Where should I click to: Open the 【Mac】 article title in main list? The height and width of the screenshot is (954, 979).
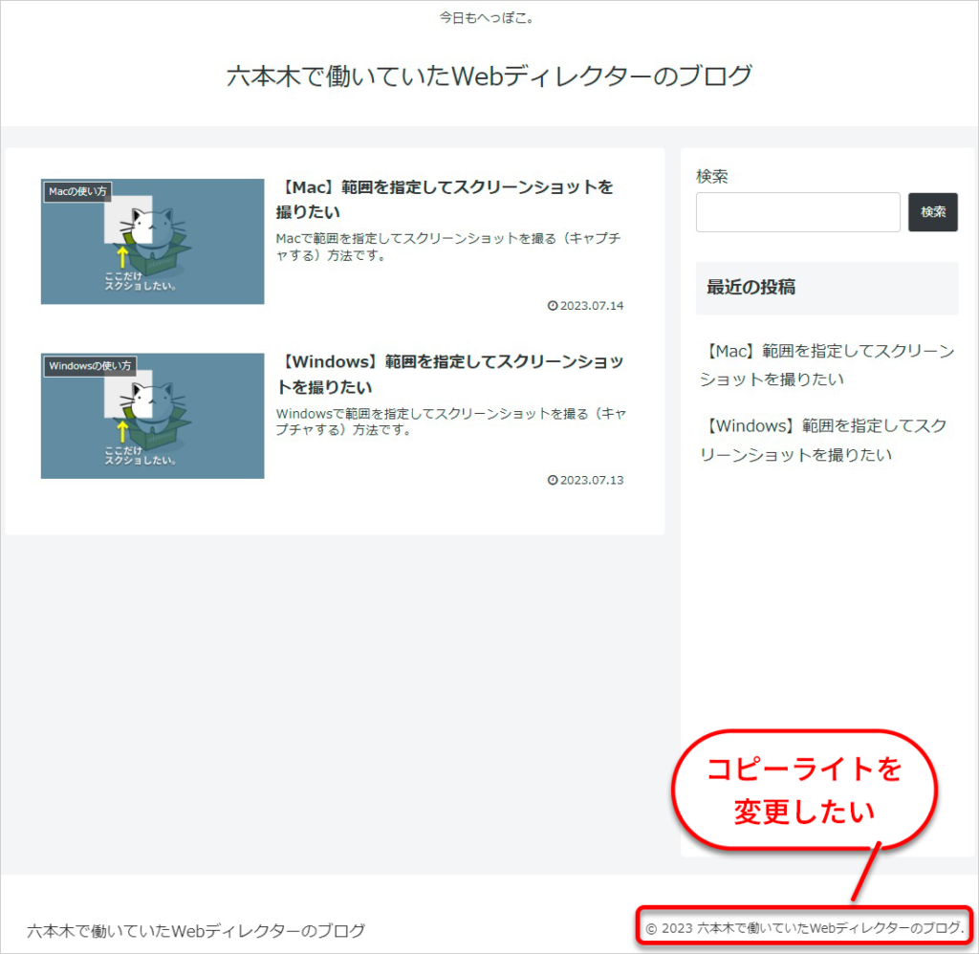[445, 199]
